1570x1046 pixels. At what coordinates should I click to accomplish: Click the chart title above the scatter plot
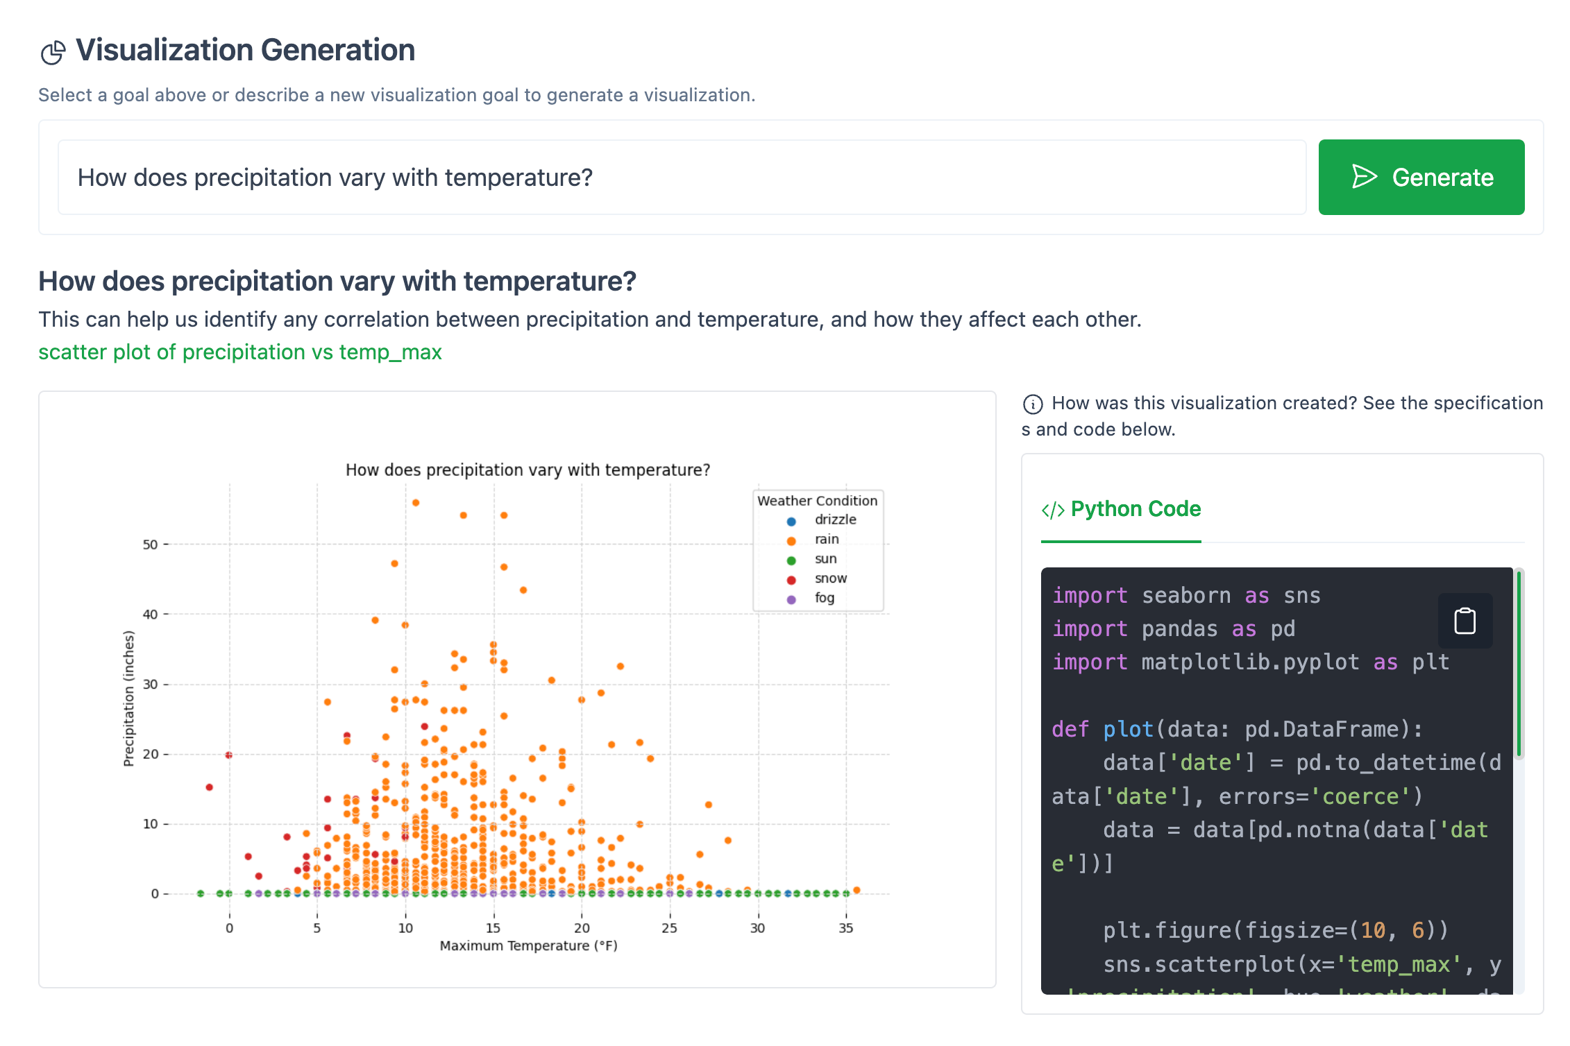click(527, 470)
